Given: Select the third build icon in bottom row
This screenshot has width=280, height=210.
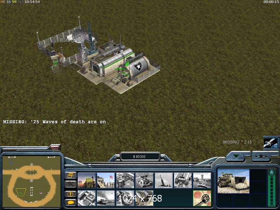Looking at the screenshot, I should pos(125,198).
